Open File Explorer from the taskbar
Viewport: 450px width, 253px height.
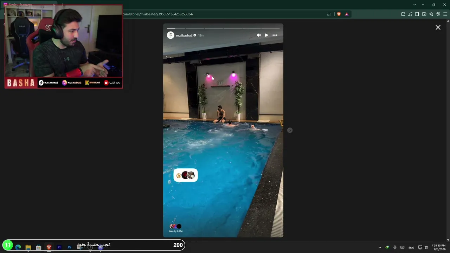click(x=28, y=247)
